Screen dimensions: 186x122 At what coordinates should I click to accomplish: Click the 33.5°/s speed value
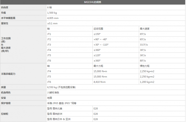click(144, 45)
